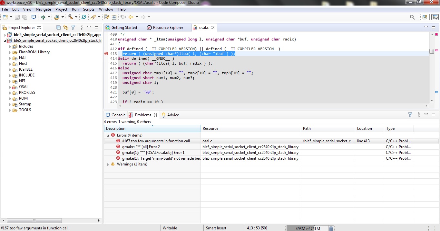
Task: Select the gmake [all] Error 2 row
Action: coord(141,147)
